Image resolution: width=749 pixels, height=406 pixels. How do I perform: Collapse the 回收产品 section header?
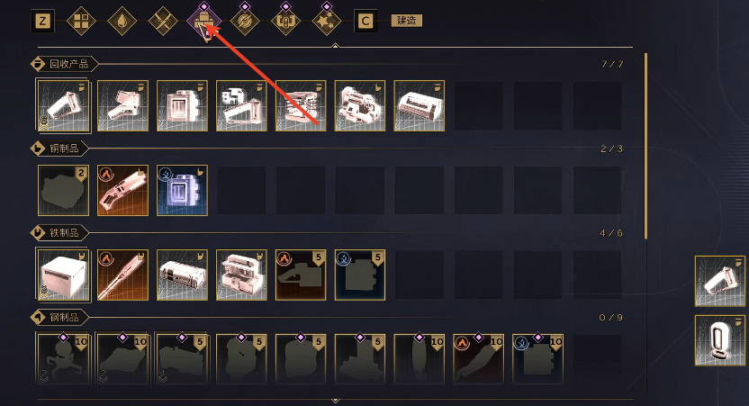pos(64,64)
